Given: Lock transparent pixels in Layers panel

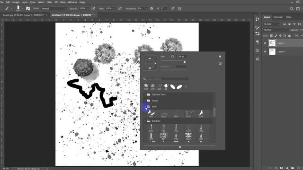Looking at the screenshot, I should pyautogui.click(x=271, y=36).
